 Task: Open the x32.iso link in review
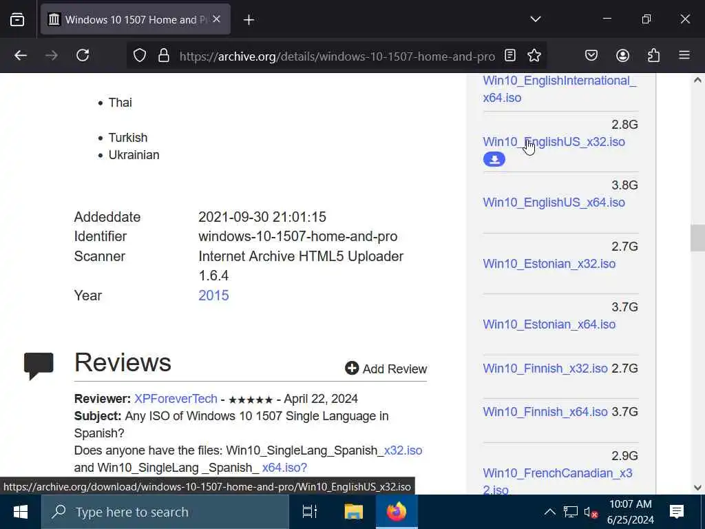coord(403,450)
